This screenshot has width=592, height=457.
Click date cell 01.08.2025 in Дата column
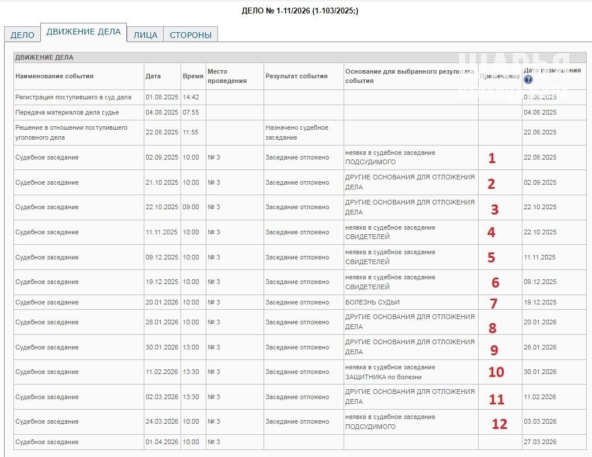pos(162,97)
